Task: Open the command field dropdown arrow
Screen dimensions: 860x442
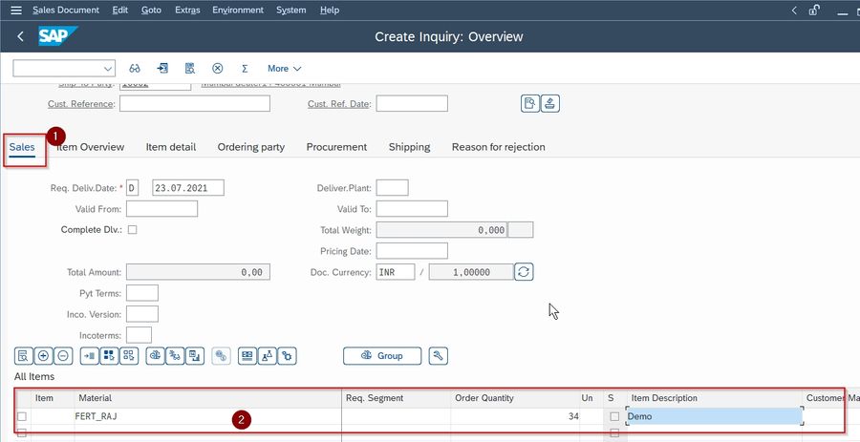Action: pos(107,69)
